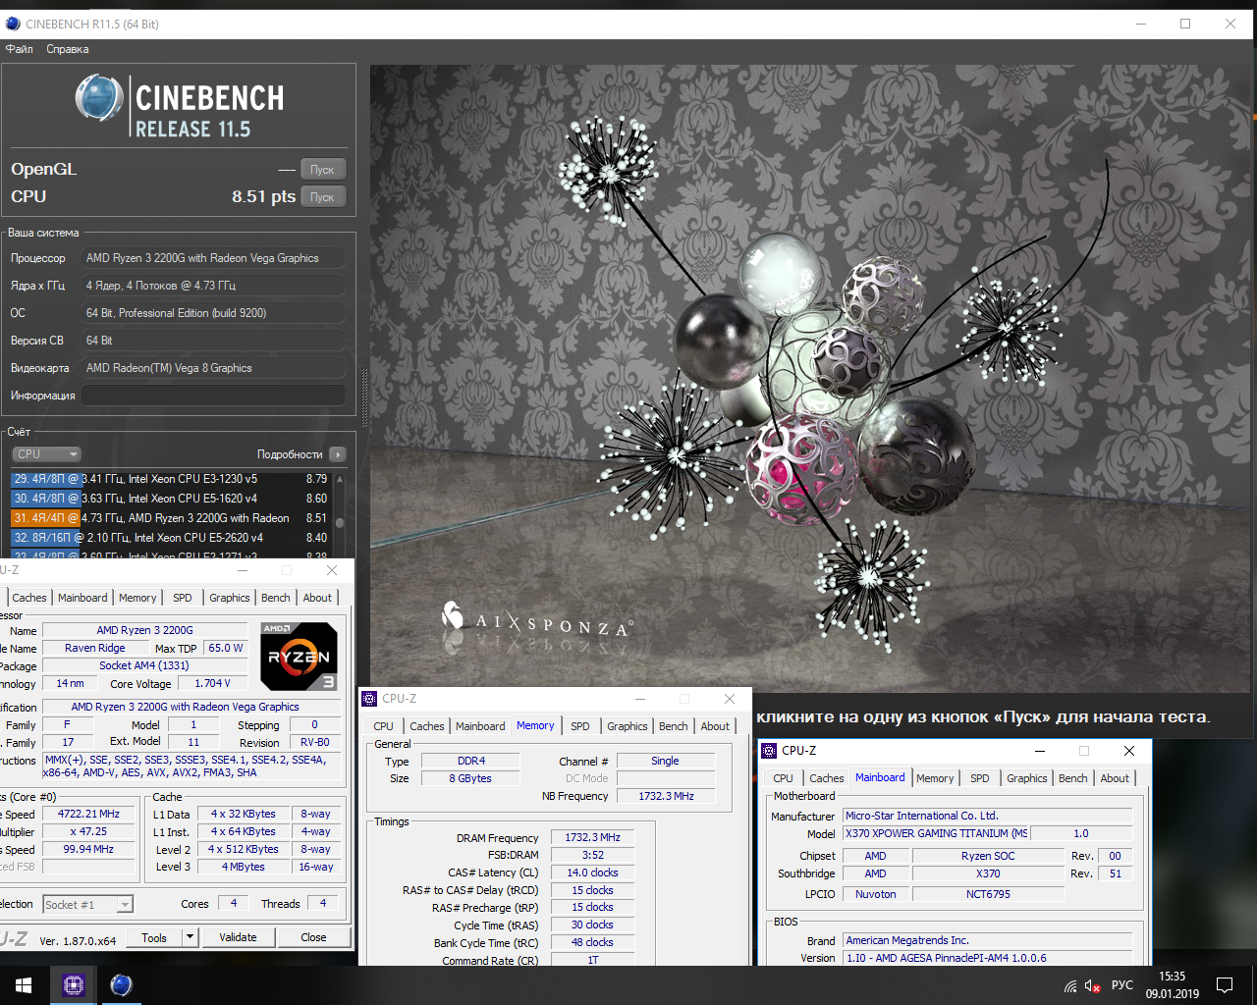
Task: Switch to Graphics tab in right CPU-Z window
Action: (x=1027, y=778)
